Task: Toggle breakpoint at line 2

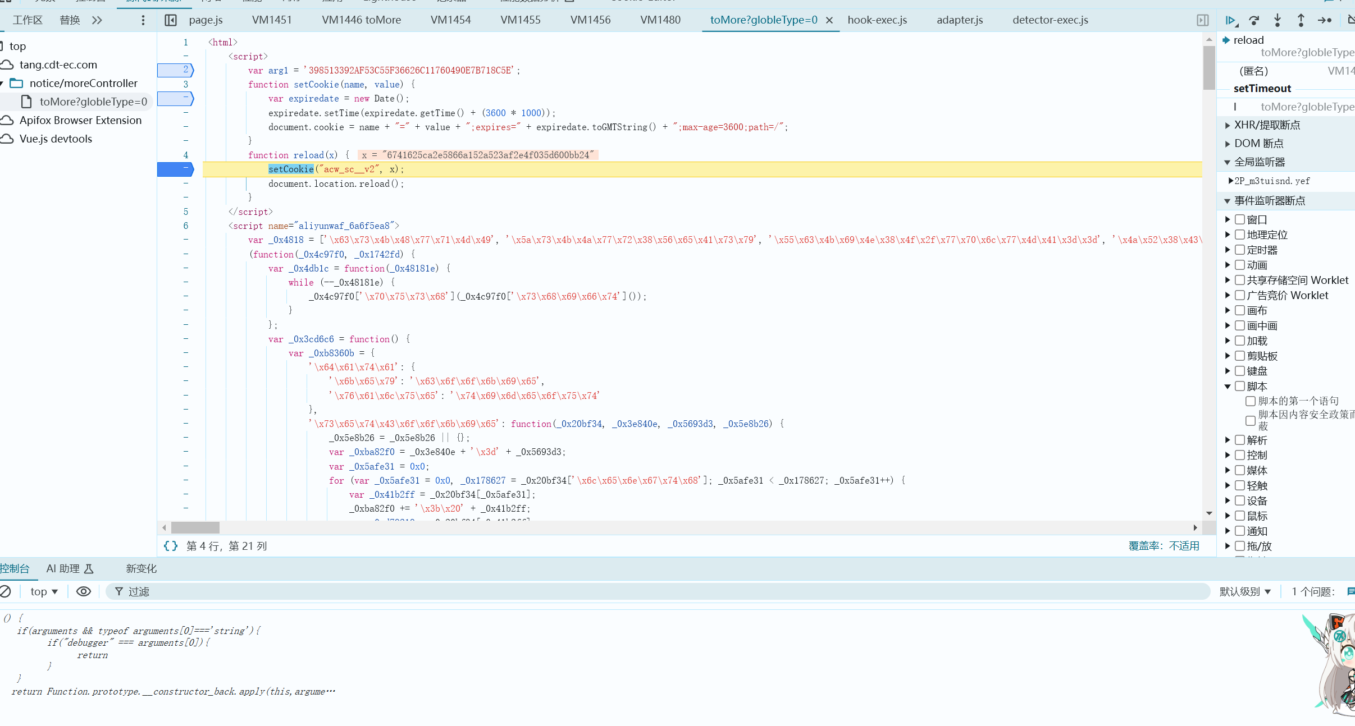Action: click(x=175, y=70)
